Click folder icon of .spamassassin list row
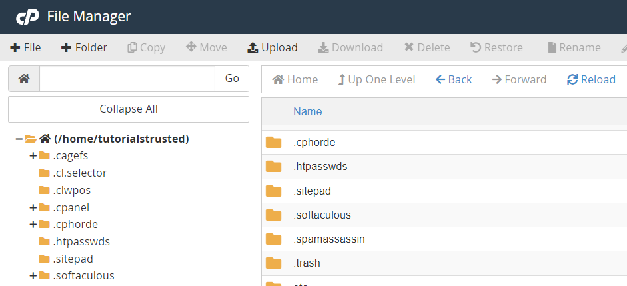Screen dimensions: 627x286 pyautogui.click(x=273, y=239)
